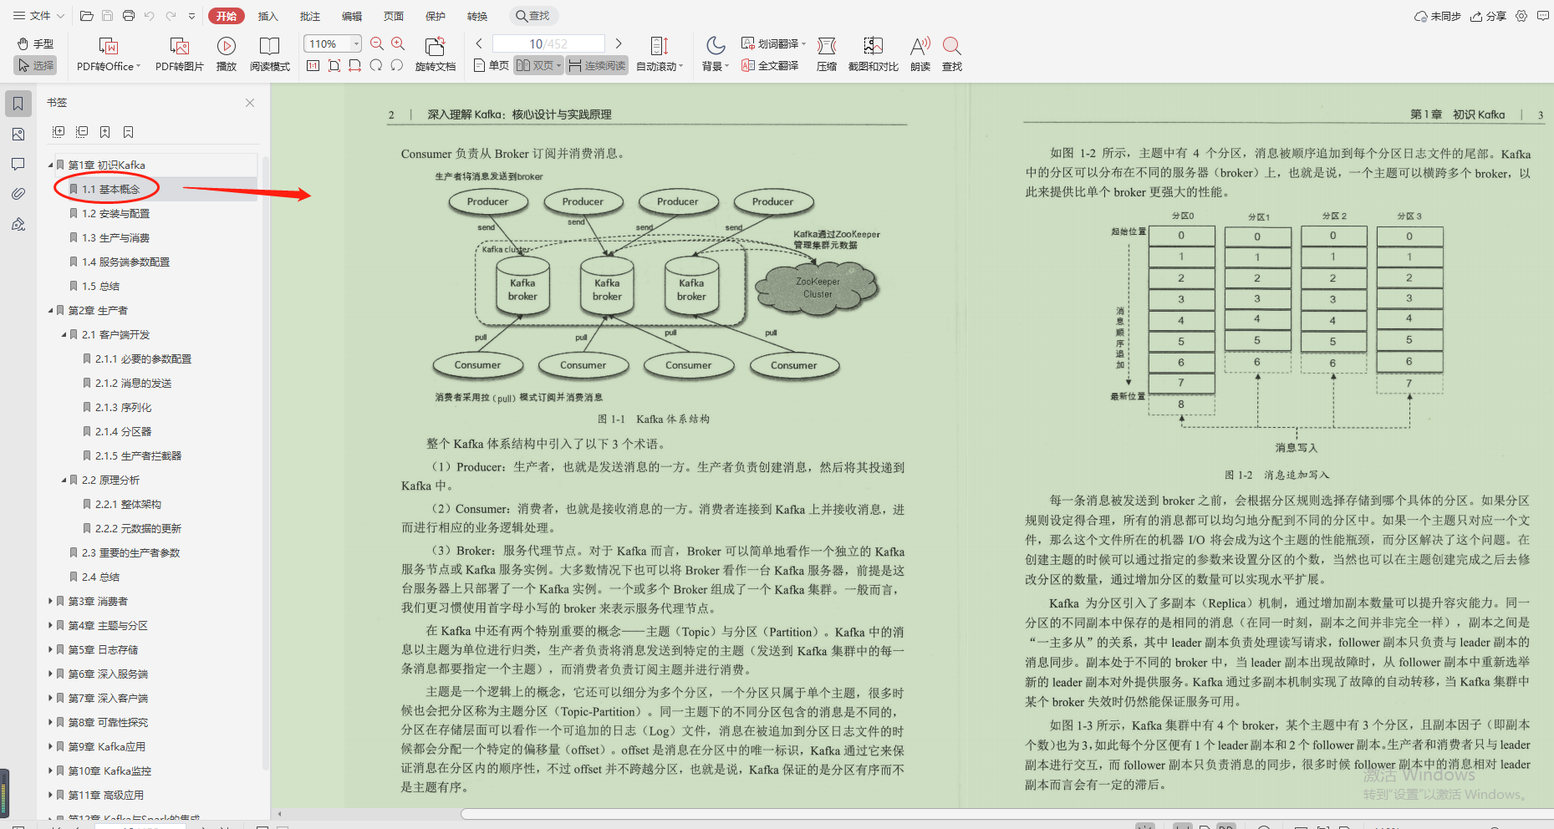The image size is (1554, 829).
Task: Toggle bookmark panel icon in sidebar
Action: (x=18, y=104)
